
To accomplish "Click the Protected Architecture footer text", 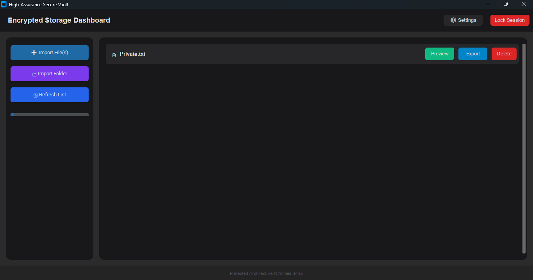I will pos(266,273).
